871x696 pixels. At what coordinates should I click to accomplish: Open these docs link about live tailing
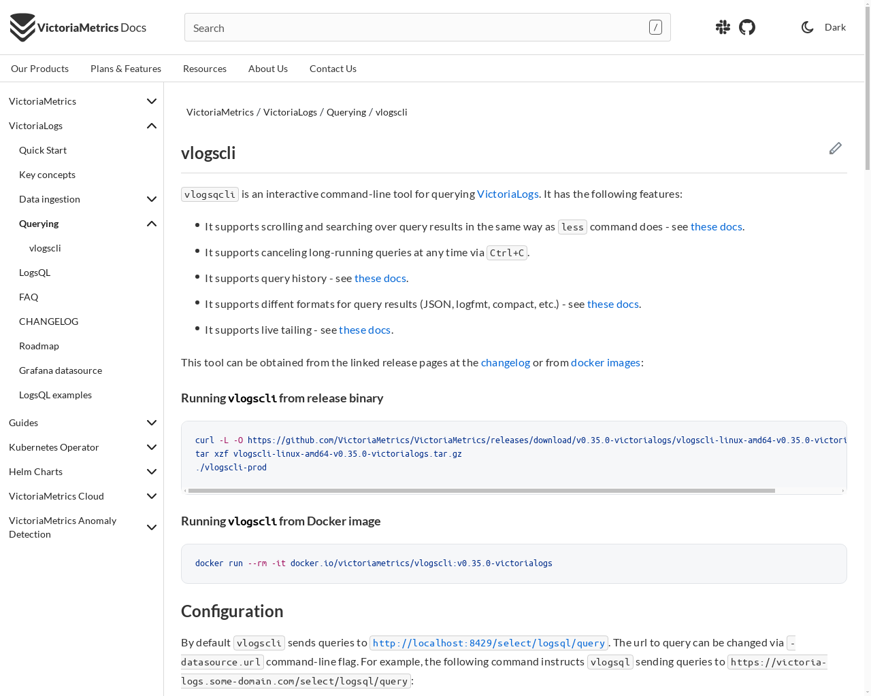365,330
